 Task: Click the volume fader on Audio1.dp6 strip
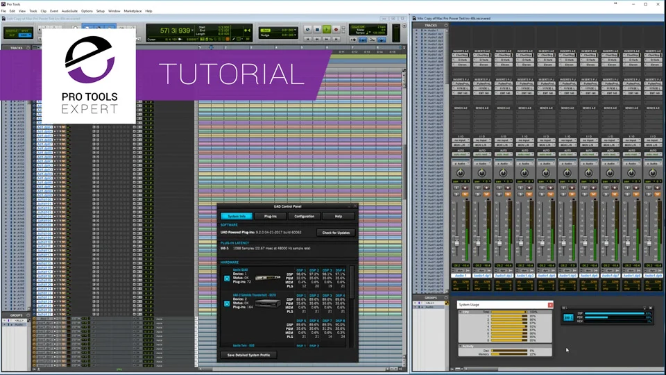point(585,242)
